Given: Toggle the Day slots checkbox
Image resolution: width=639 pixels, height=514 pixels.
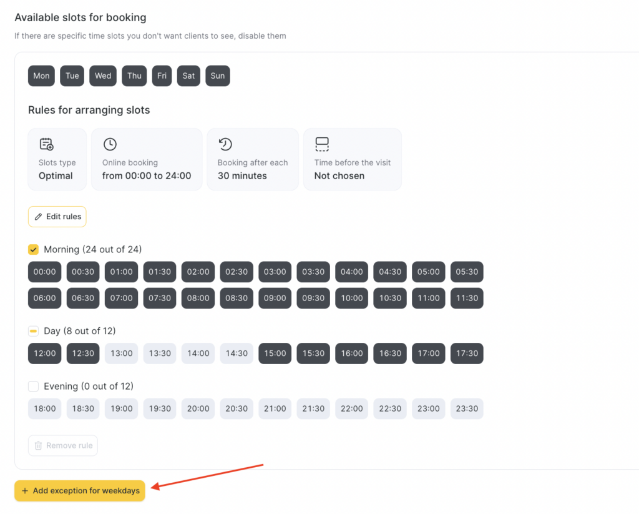Looking at the screenshot, I should point(34,331).
